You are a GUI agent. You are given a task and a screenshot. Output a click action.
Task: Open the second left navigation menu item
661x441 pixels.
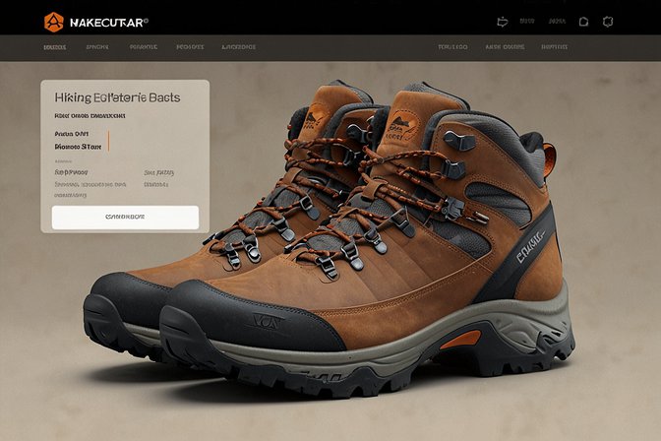pos(96,46)
